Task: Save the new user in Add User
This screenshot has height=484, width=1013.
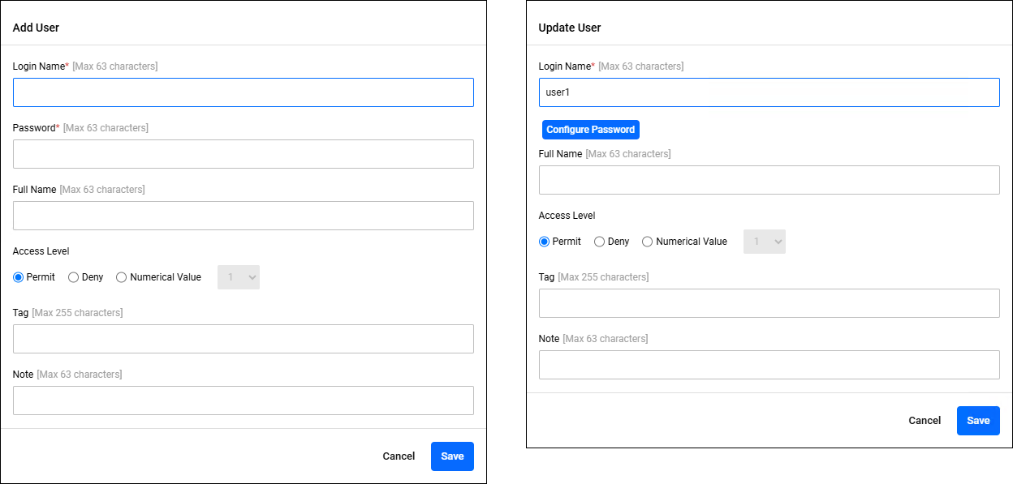Action: 452,456
